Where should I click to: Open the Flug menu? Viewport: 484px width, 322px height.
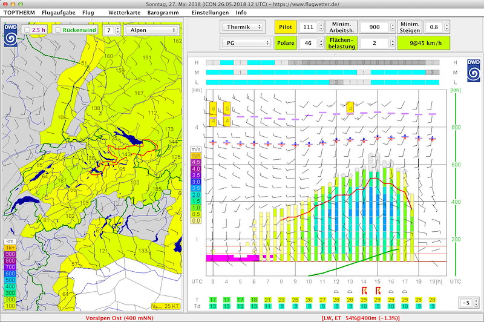tap(88, 13)
